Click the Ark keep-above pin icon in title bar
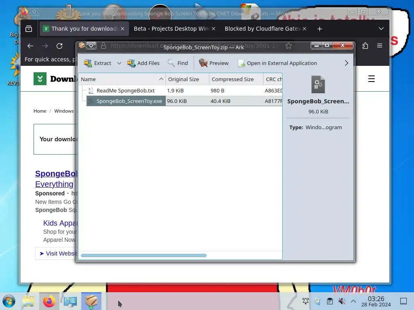This screenshot has height=310, width=414. [x=91, y=45]
